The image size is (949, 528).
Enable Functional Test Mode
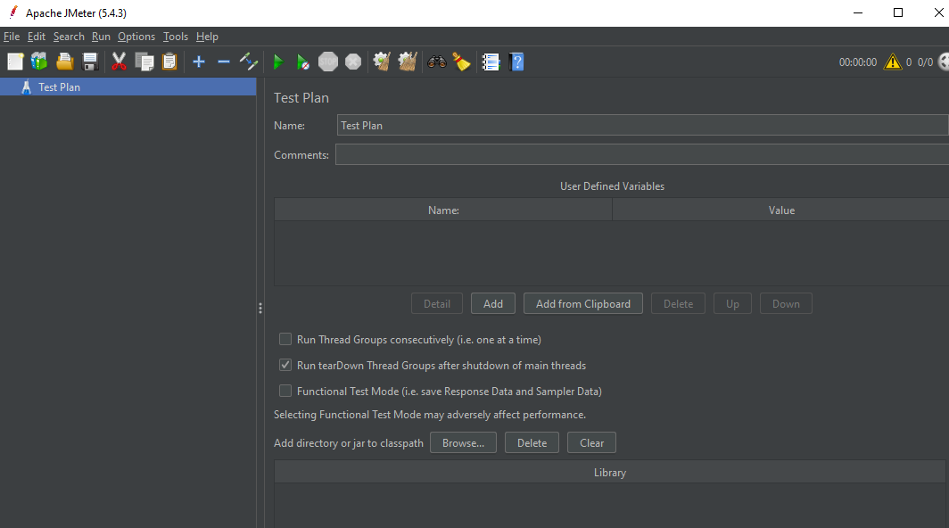click(285, 391)
